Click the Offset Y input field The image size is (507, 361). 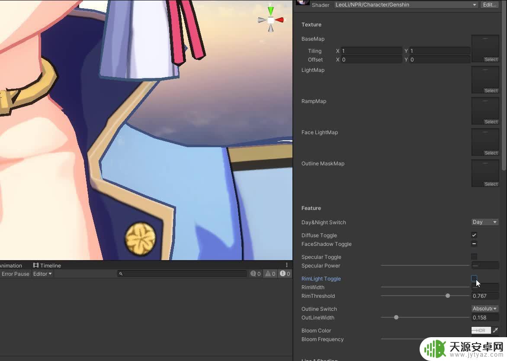[440, 60]
